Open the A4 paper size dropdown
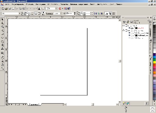This screenshot has height=113, width=156. tap(19, 13)
